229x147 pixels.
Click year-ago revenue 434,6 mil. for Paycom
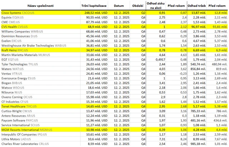(x=220, y=121)
